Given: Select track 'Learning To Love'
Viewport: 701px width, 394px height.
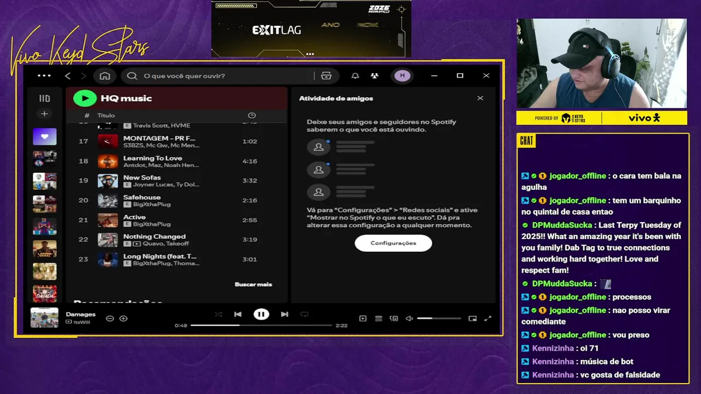Looking at the screenshot, I should click(153, 158).
